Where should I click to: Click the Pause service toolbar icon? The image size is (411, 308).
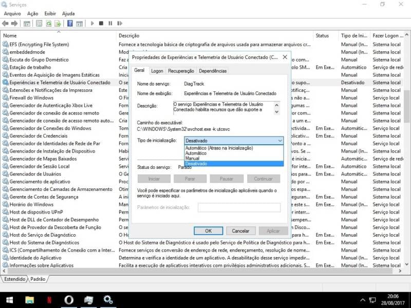click(x=110, y=23)
